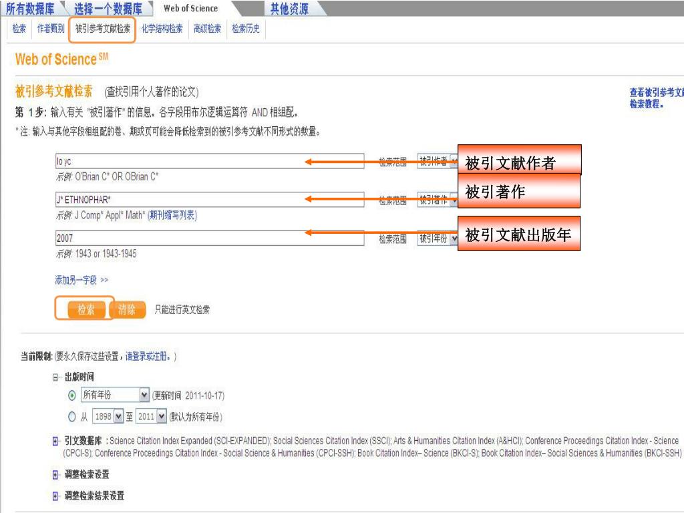Open the 被引年份 search range dropdown

coord(438,238)
